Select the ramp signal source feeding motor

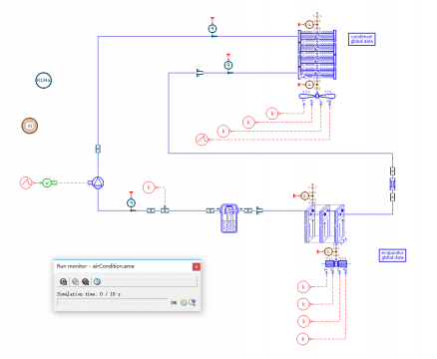pos(26,182)
